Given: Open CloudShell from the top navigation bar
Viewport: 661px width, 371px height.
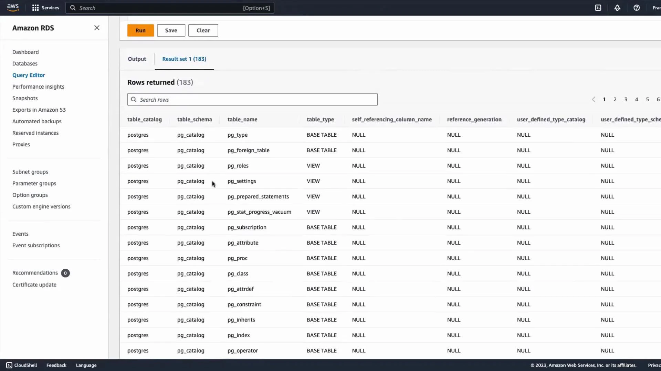Looking at the screenshot, I should point(598,8).
